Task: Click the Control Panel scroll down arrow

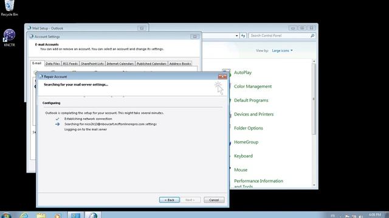Action: pos(314,185)
